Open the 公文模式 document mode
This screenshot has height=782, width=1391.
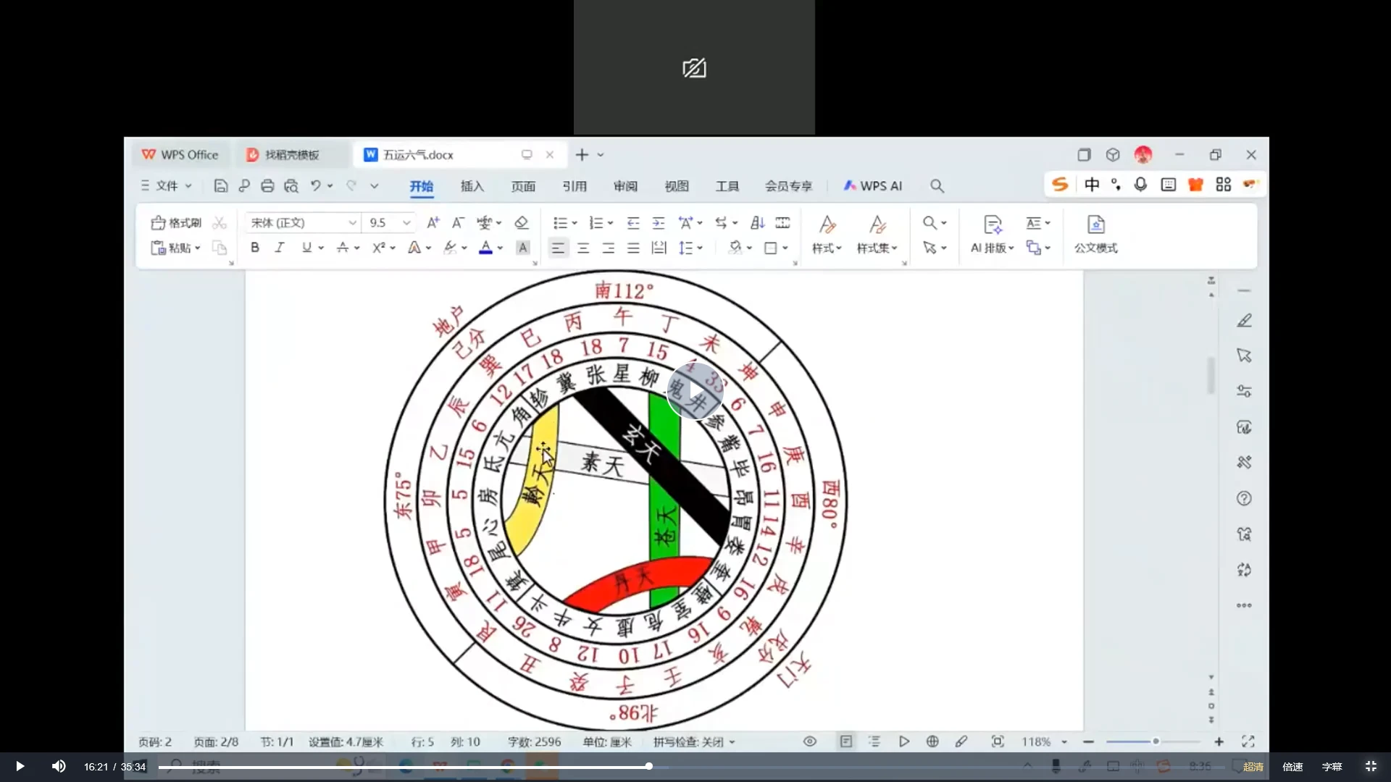(1095, 234)
